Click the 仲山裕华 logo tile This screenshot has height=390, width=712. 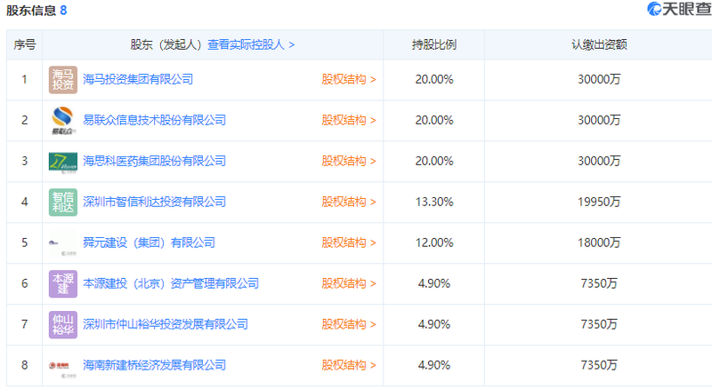63,324
